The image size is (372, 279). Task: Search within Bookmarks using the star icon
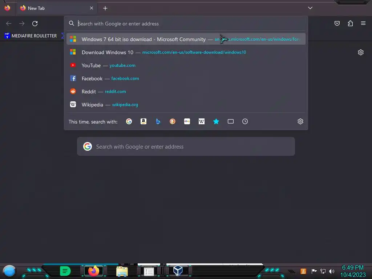click(x=216, y=121)
